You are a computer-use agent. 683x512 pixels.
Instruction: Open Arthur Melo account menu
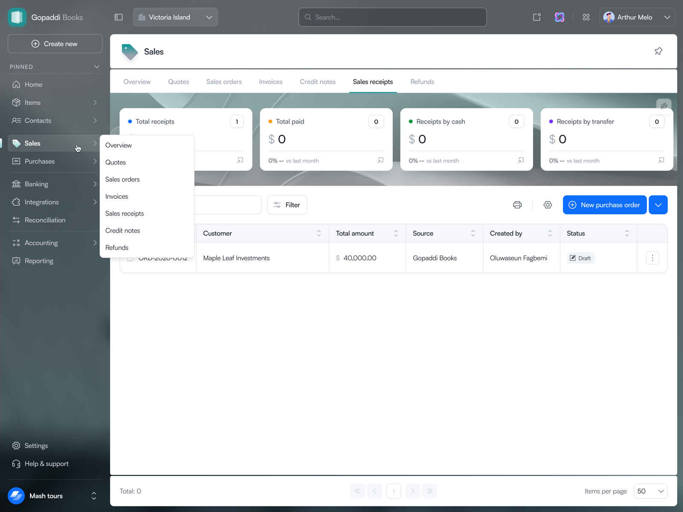click(x=637, y=17)
